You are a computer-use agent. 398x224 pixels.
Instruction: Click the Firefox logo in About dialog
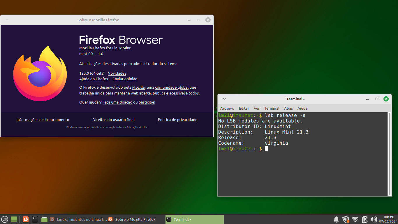(40, 73)
